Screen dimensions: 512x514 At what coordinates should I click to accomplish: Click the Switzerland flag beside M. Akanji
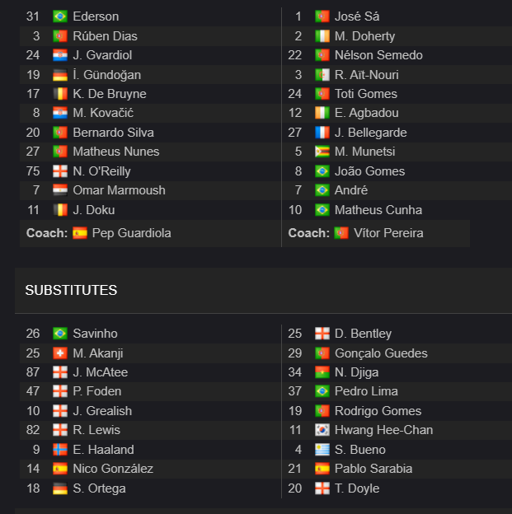[x=60, y=353]
